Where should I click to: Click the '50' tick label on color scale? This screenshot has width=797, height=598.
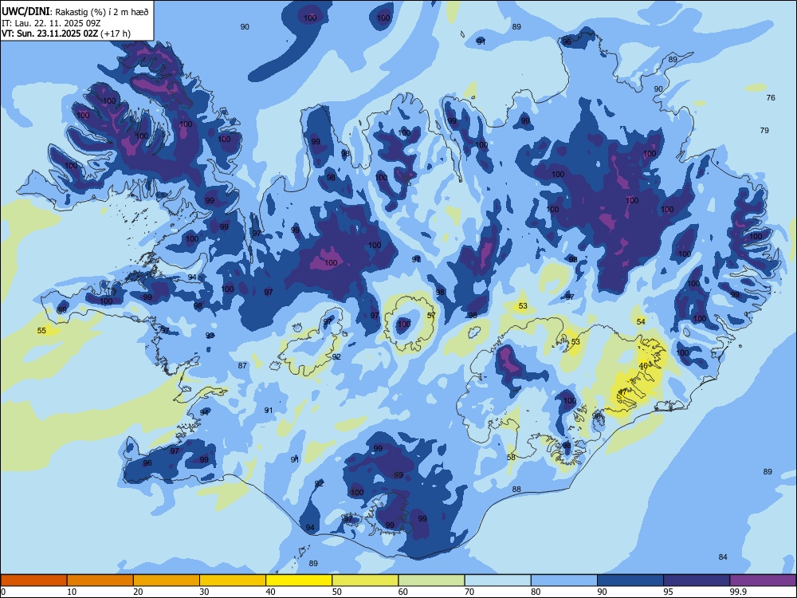pyautogui.click(x=337, y=592)
